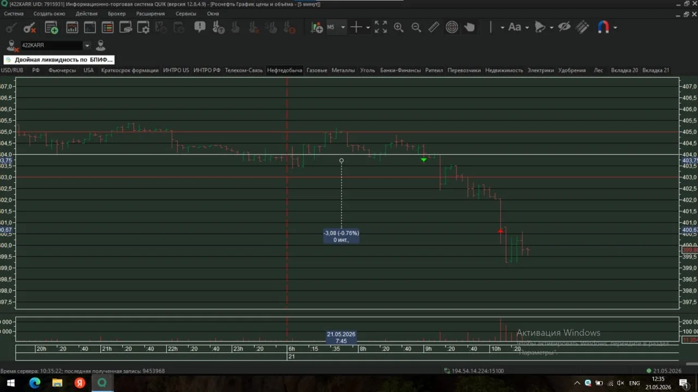Click the erase drawings pencils icon

point(582,27)
